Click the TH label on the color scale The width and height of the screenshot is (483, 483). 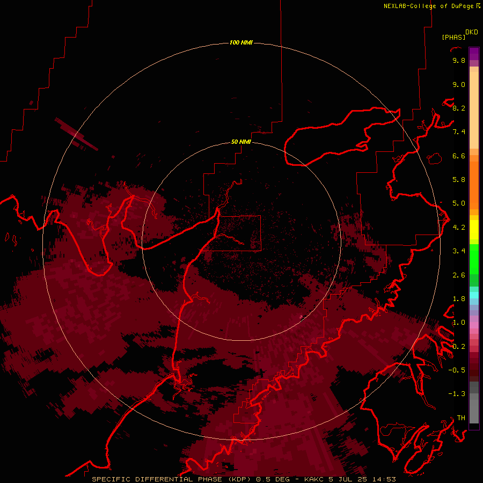pyautogui.click(x=461, y=418)
